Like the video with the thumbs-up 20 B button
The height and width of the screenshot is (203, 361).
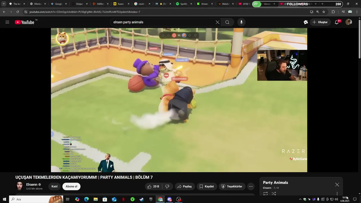pos(153,186)
